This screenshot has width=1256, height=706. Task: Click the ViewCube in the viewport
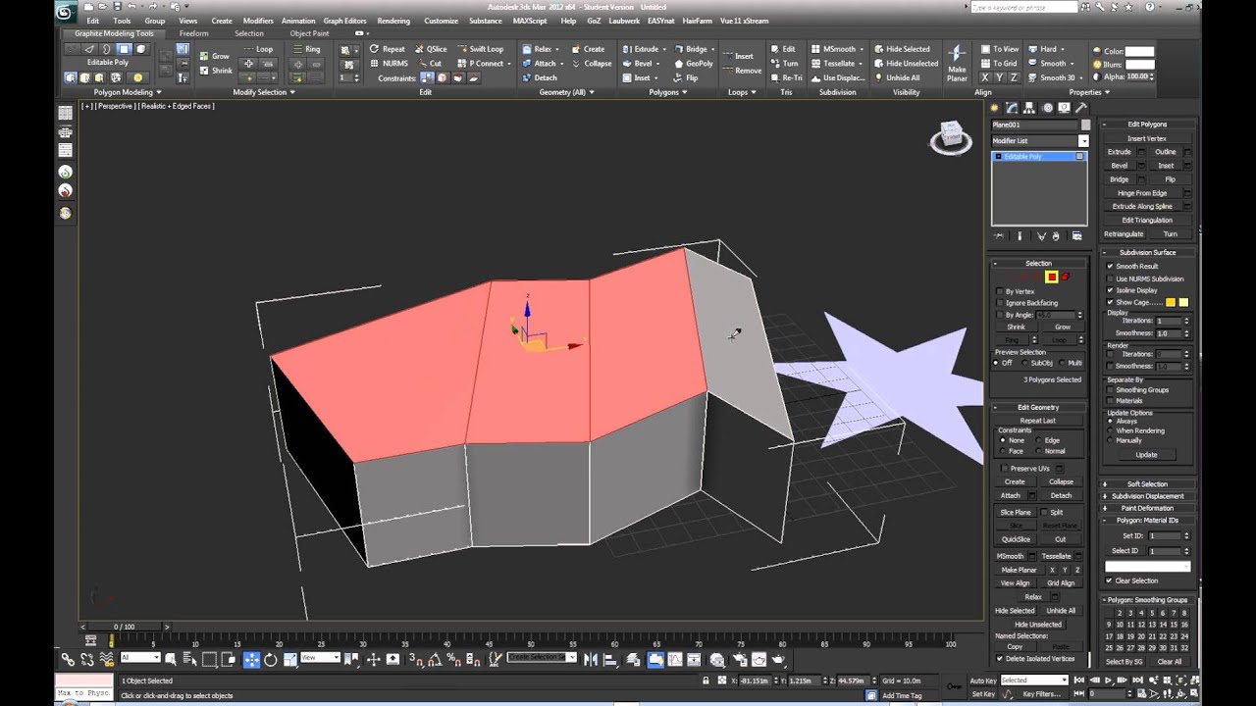point(950,137)
